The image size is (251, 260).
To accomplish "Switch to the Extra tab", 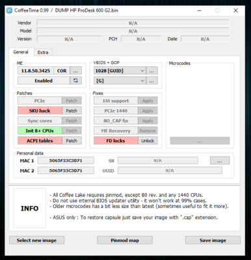I will pyautogui.click(x=43, y=52).
